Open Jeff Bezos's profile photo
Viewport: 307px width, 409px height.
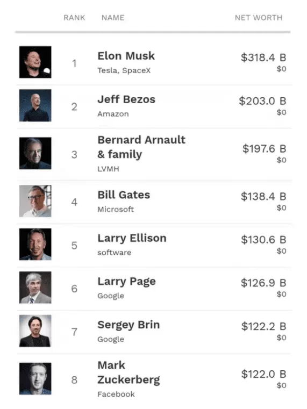35,105
